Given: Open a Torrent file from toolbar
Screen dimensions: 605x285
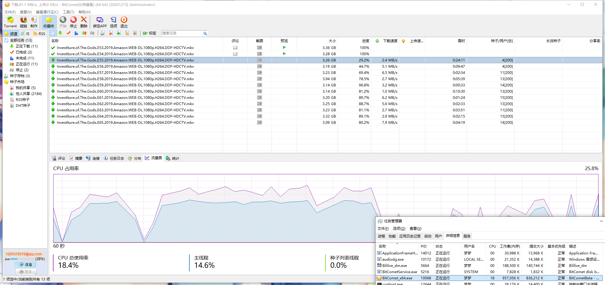Looking at the screenshot, I should (10, 22).
